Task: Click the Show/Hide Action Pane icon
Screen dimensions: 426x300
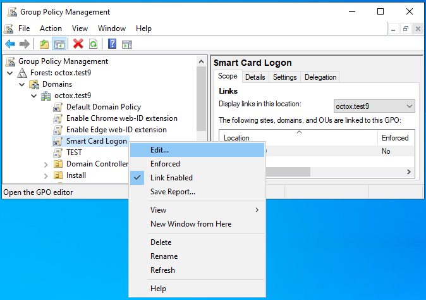Action: point(127,44)
